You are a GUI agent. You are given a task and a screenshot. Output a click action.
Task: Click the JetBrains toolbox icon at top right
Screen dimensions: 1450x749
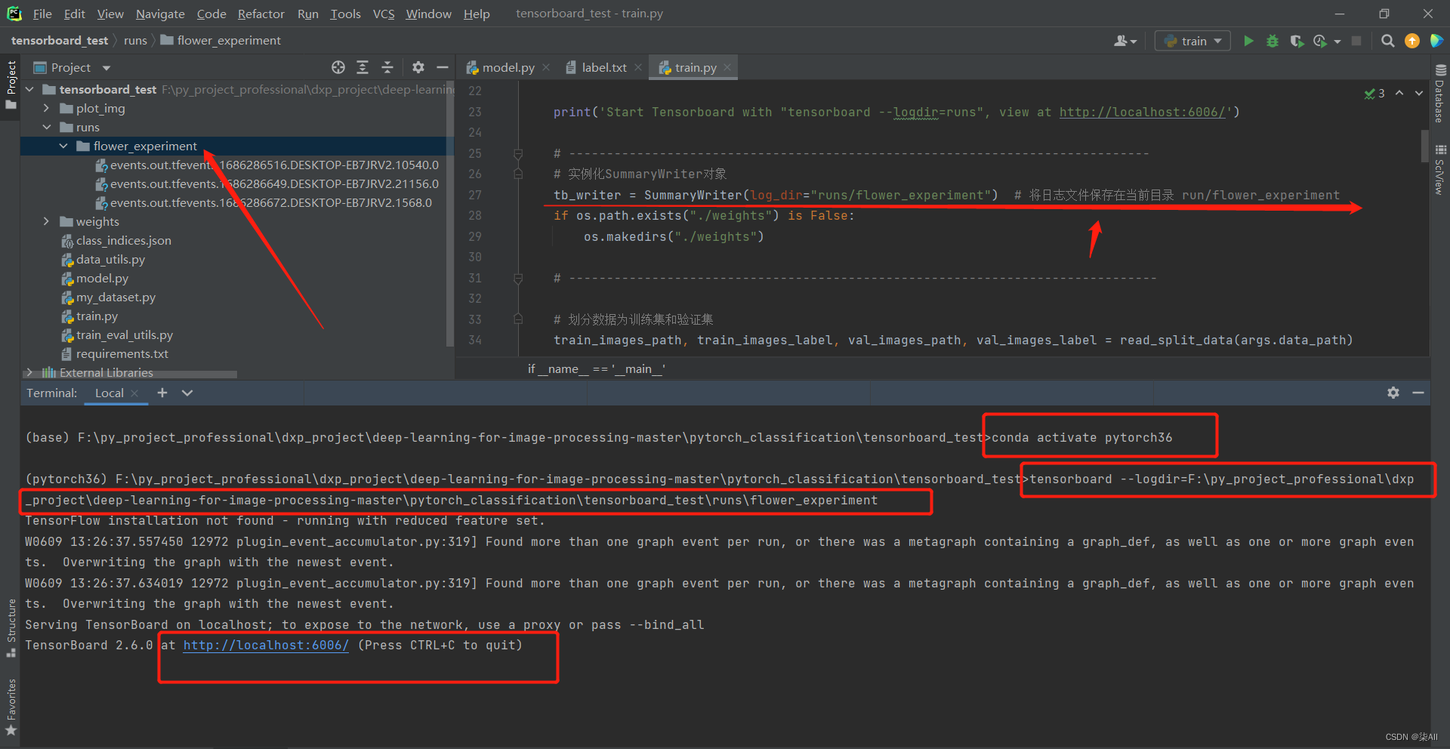coord(1436,41)
